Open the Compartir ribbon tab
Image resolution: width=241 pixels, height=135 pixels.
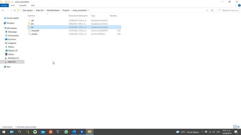[23, 5]
